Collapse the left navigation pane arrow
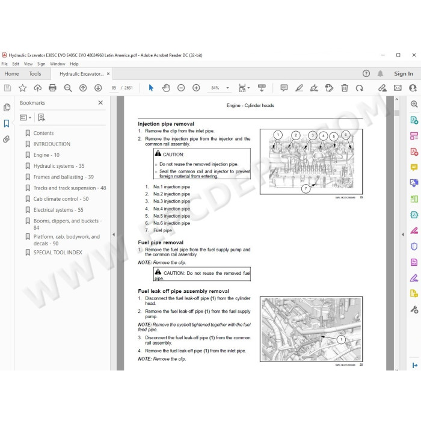 (x=114, y=235)
